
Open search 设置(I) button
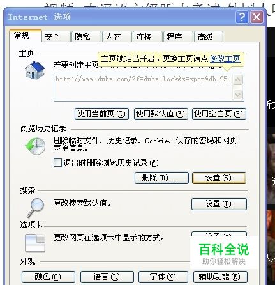click(219, 204)
